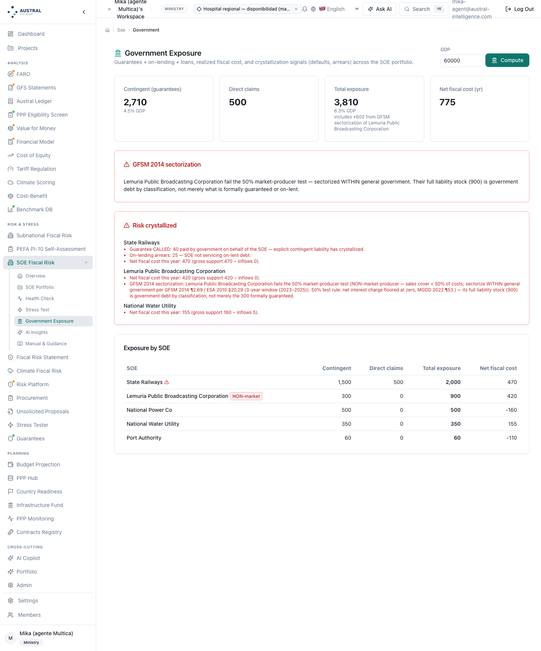This screenshot has width=541, height=651.
Task: Open Guarantees module
Action: click(48, 439)
